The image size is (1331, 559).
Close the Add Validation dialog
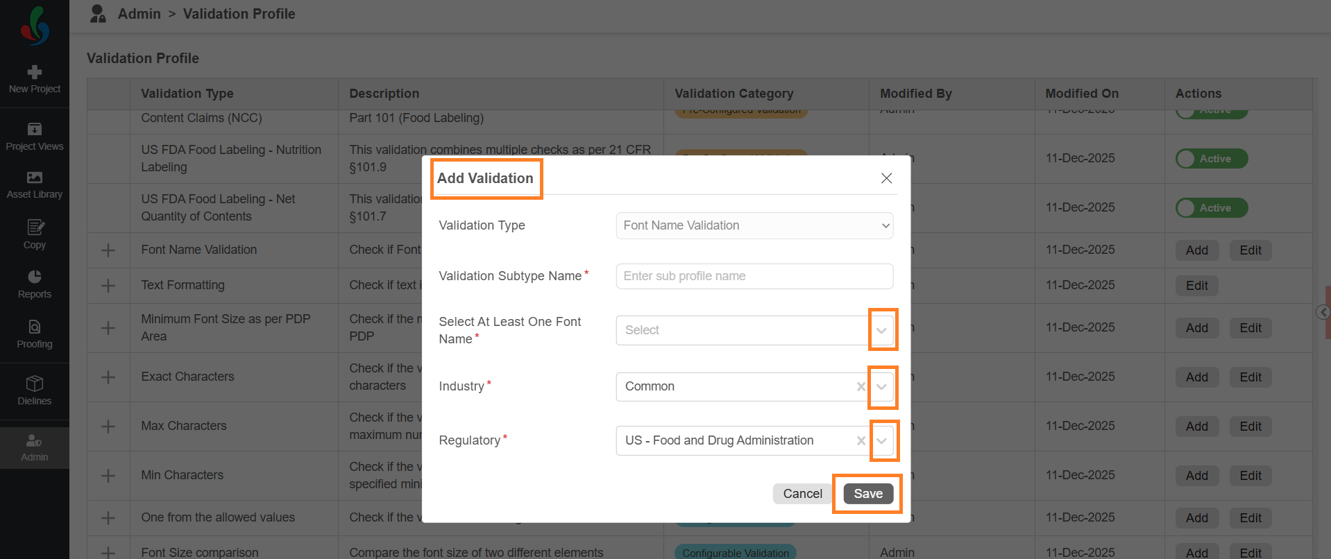coord(886,178)
